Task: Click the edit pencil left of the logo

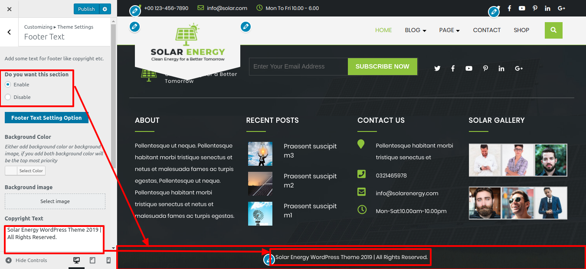Action: pyautogui.click(x=134, y=27)
